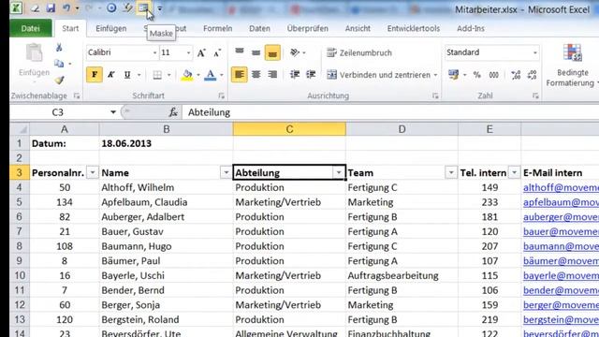Apply the blue font color A
The width and height of the screenshot is (599, 337).
(210, 75)
